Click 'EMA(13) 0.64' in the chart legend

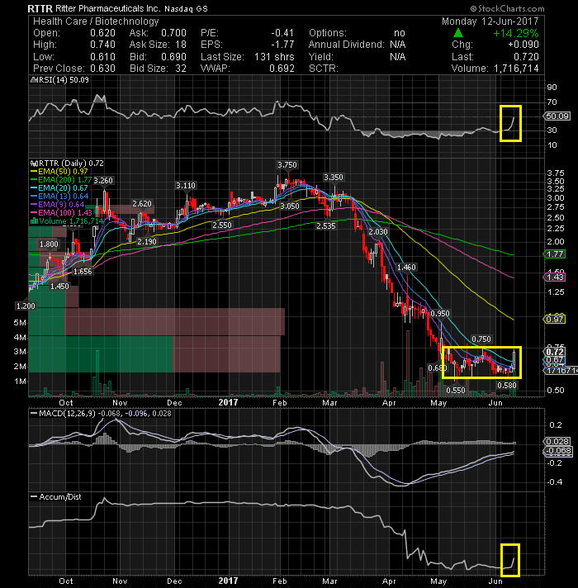point(63,196)
